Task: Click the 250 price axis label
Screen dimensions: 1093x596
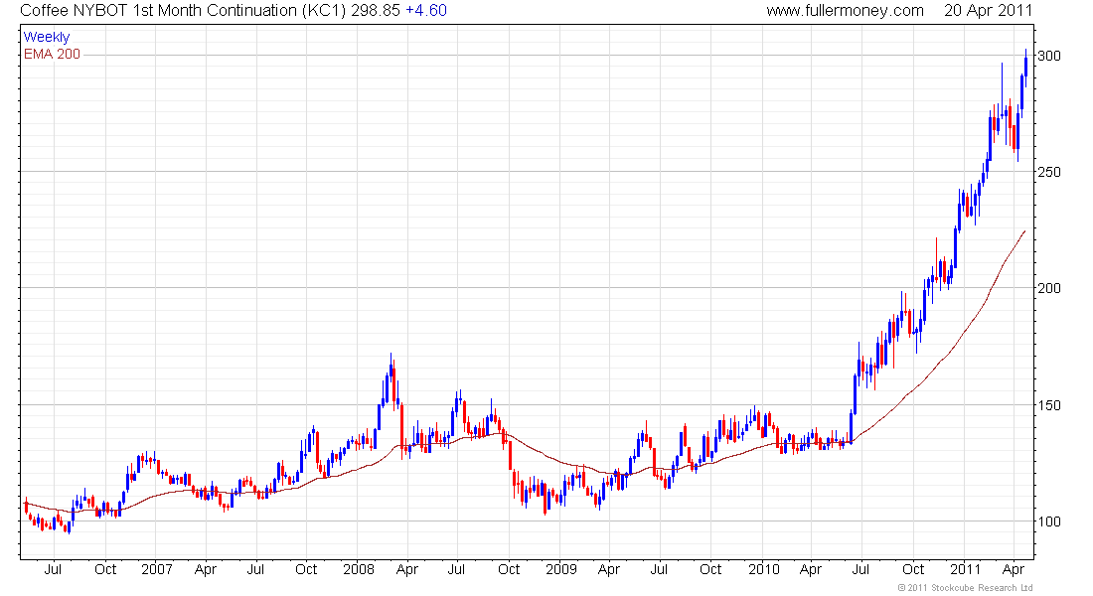Action: coord(1049,172)
